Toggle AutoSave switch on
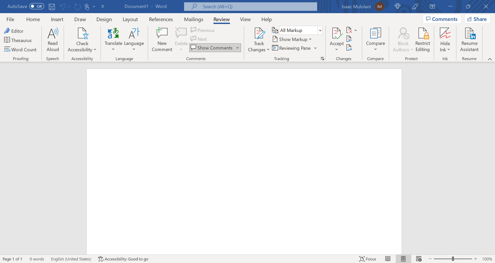 point(37,6)
